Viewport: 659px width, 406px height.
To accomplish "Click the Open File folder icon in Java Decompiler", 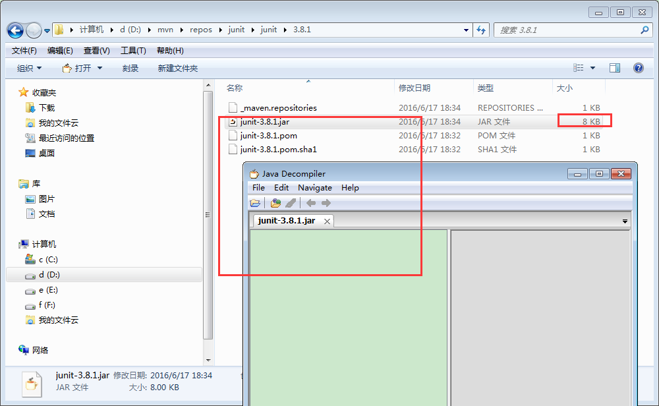I will 255,203.
